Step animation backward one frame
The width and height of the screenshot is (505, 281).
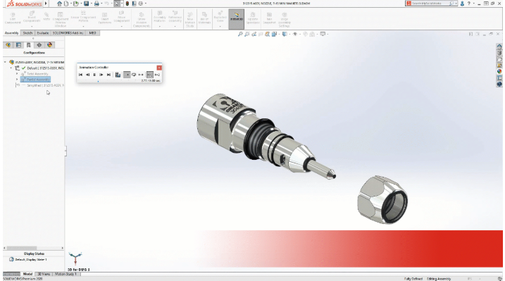coord(87,75)
